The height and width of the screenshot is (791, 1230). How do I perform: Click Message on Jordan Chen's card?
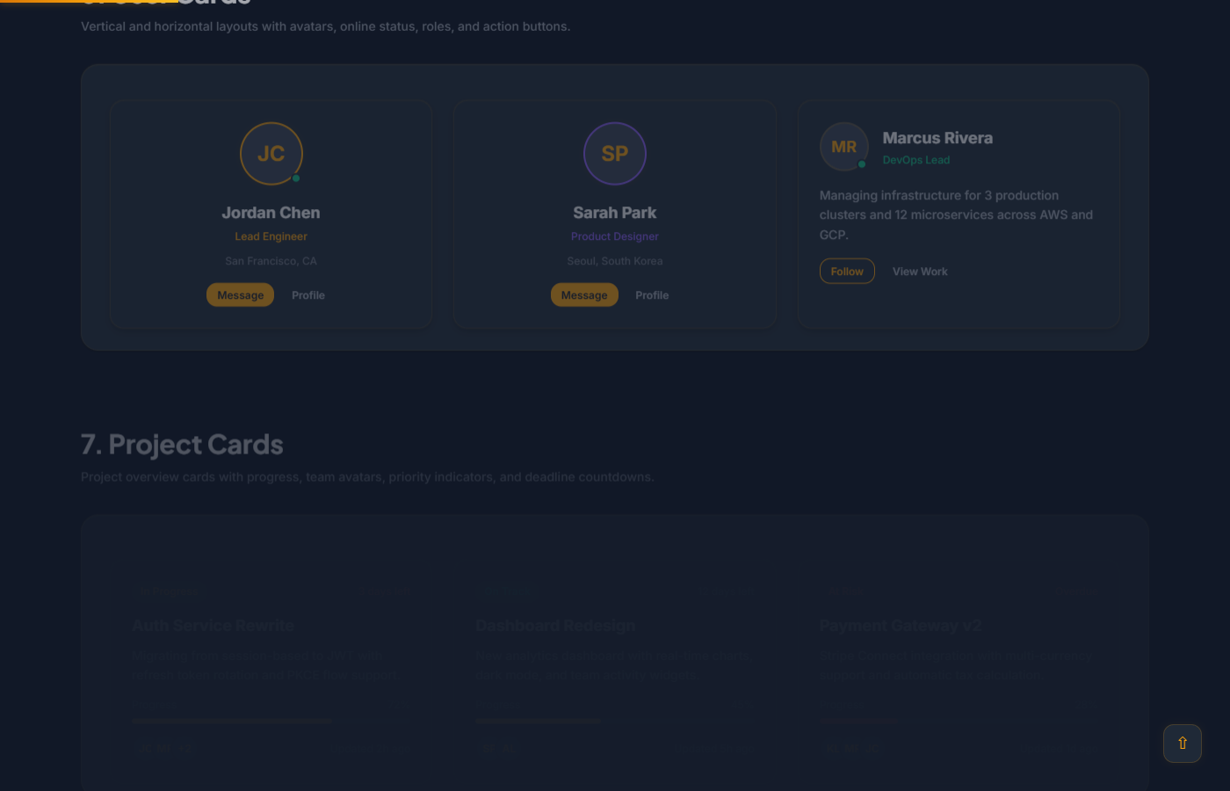point(240,294)
